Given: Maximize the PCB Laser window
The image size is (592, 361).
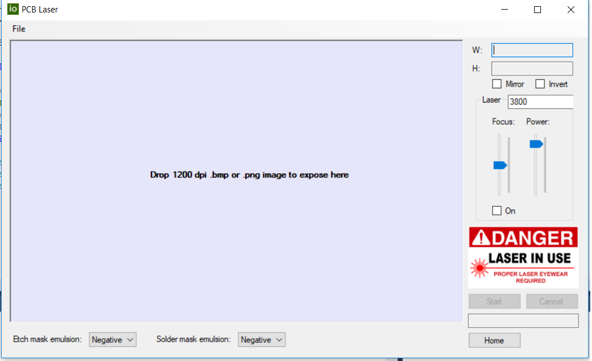Looking at the screenshot, I should tap(538, 10).
